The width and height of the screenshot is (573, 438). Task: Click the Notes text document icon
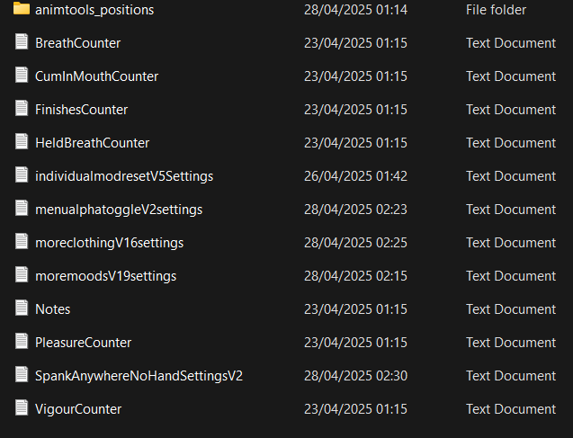(x=22, y=308)
